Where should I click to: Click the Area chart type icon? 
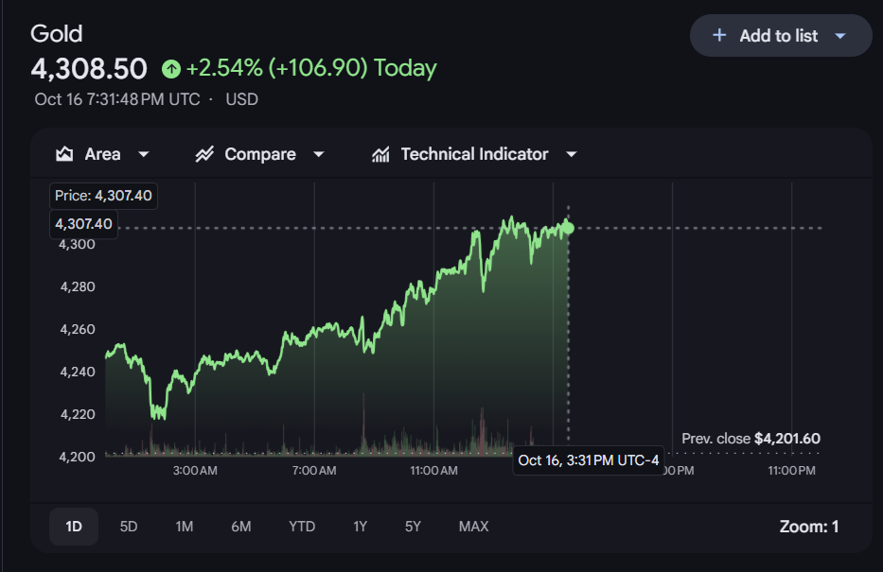click(64, 154)
